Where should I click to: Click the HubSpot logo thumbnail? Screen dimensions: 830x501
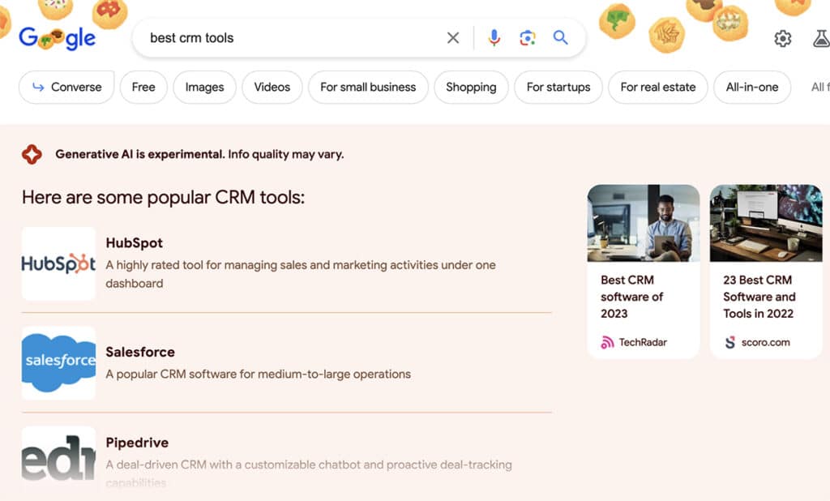click(58, 263)
